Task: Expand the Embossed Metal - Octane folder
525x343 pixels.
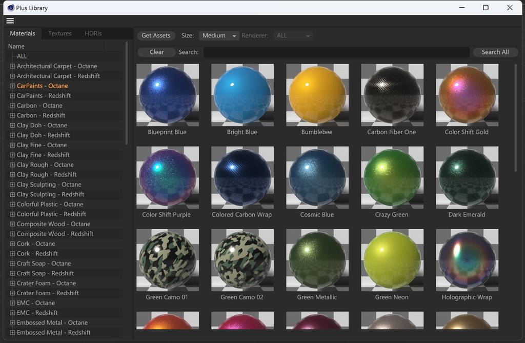Action: [13, 323]
